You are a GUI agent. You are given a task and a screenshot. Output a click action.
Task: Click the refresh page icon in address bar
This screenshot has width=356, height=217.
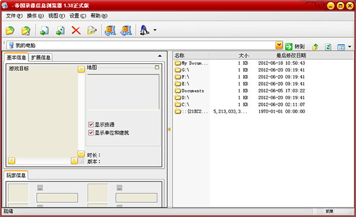328,47
